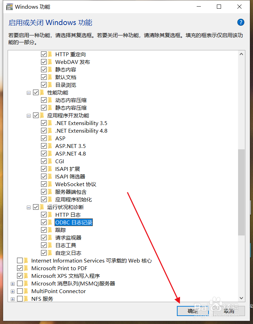253x324 pixels.
Task: Click the Windows 功能 title bar icon
Action: (x=9, y=7)
